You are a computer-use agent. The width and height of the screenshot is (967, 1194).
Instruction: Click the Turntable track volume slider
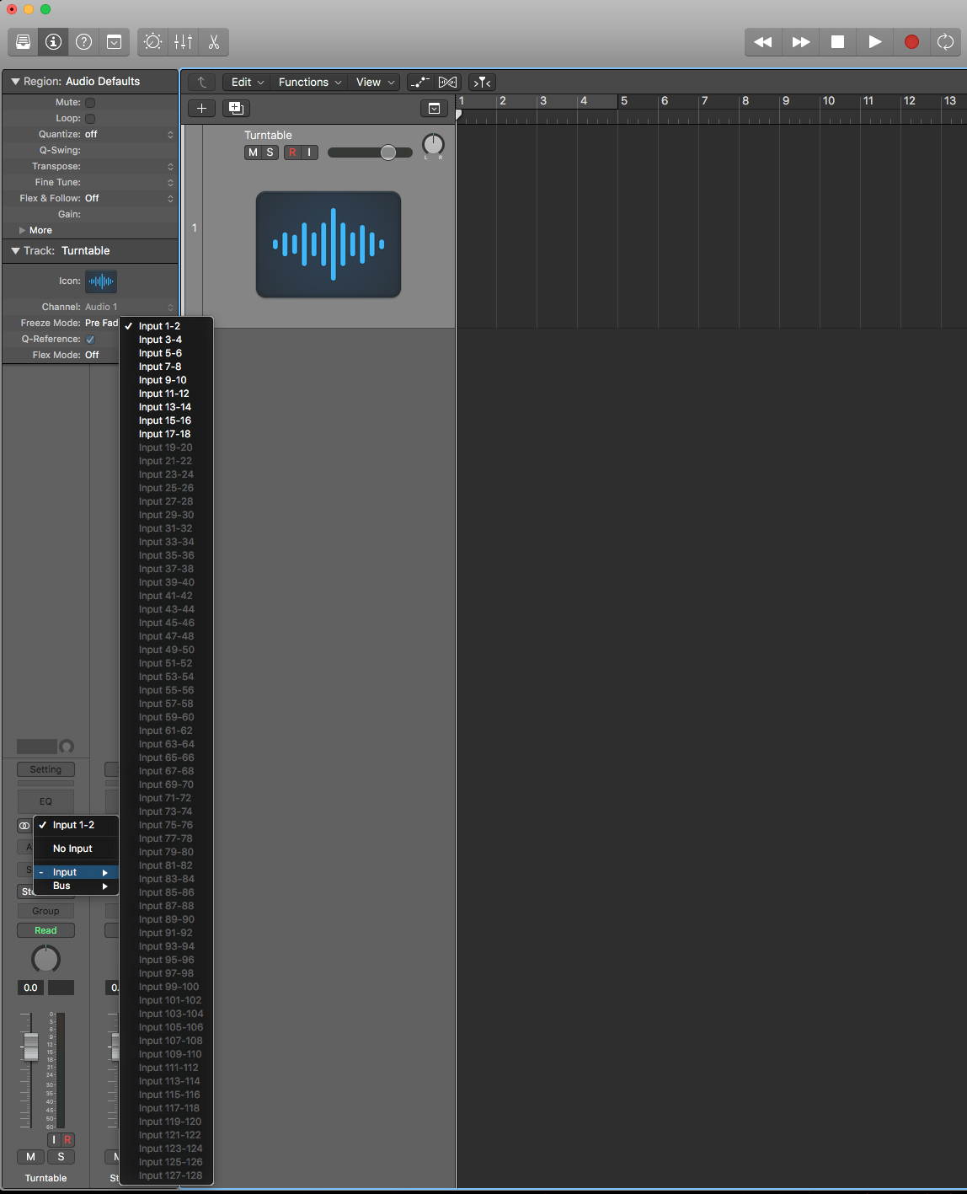click(x=370, y=153)
